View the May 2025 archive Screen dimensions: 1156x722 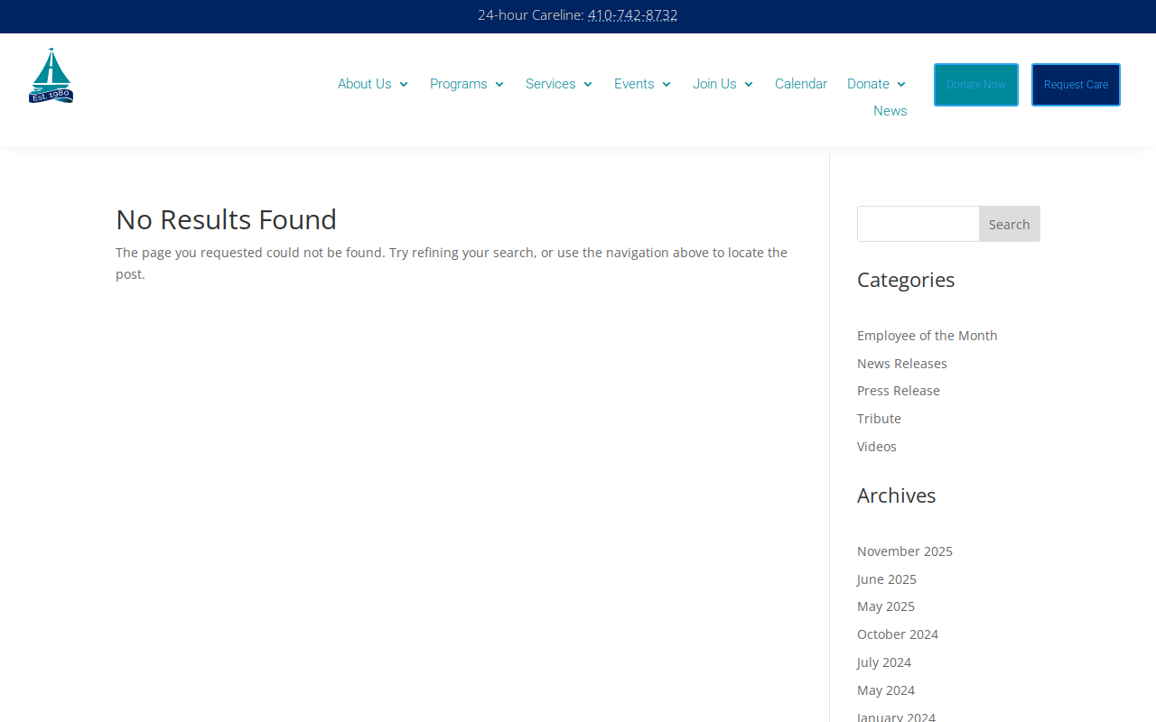(886, 606)
